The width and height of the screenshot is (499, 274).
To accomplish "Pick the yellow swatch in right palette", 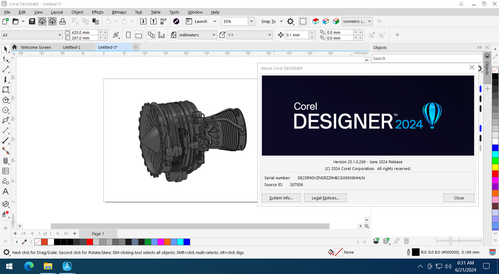I will (x=495, y=167).
